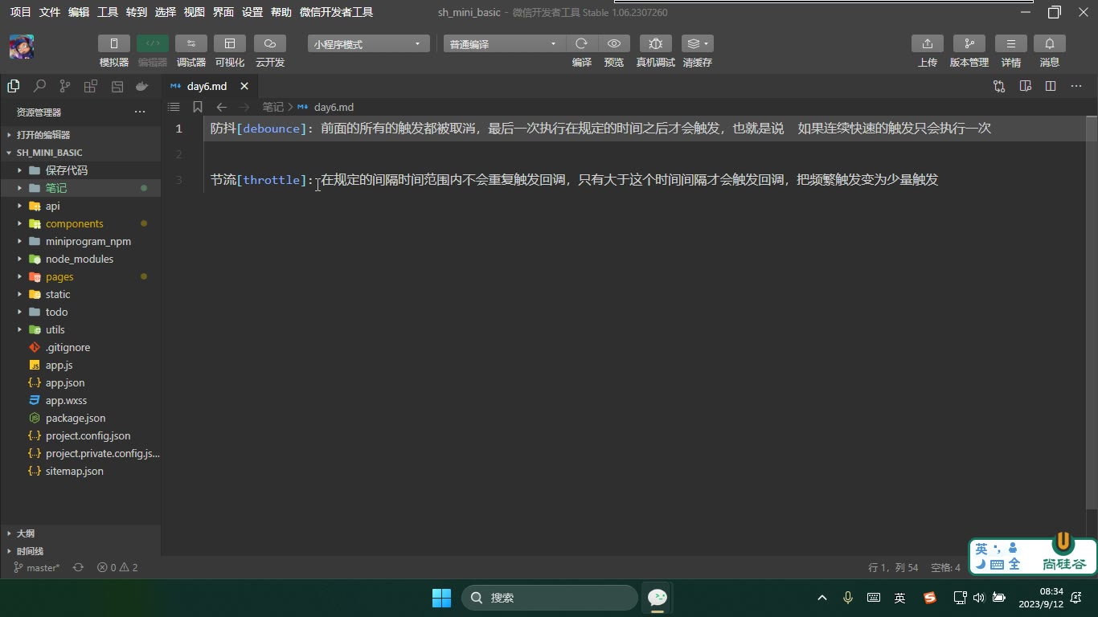Viewport: 1098px width, 617px height.
Task: Click the editor vertical scrollbar
Action: click(1092, 313)
